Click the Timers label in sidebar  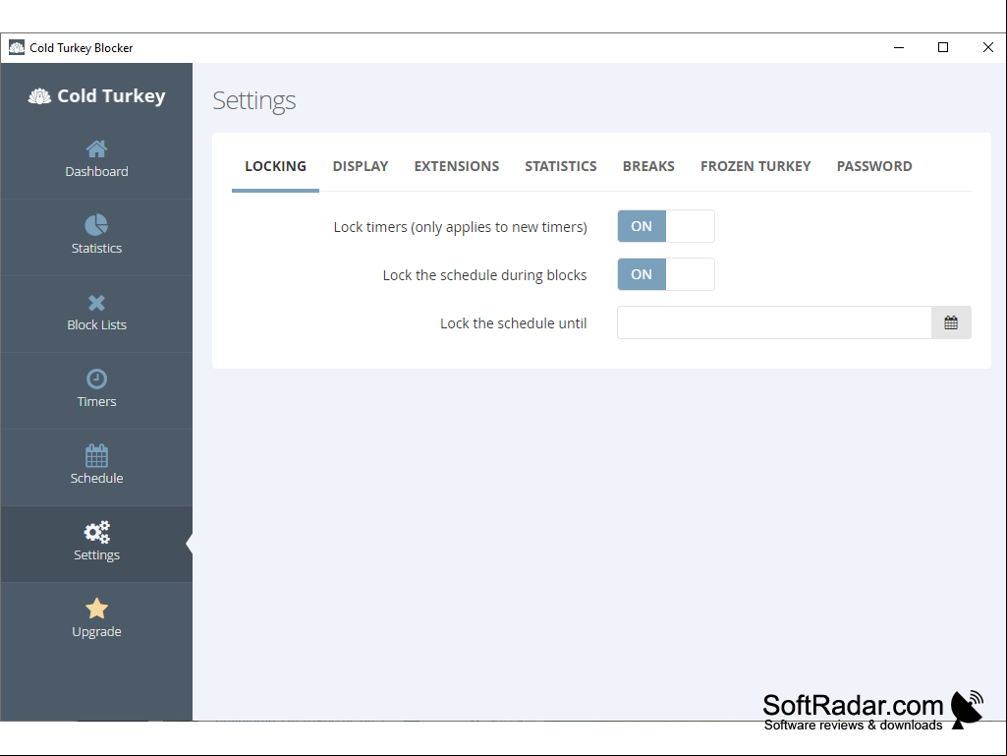[96, 402]
